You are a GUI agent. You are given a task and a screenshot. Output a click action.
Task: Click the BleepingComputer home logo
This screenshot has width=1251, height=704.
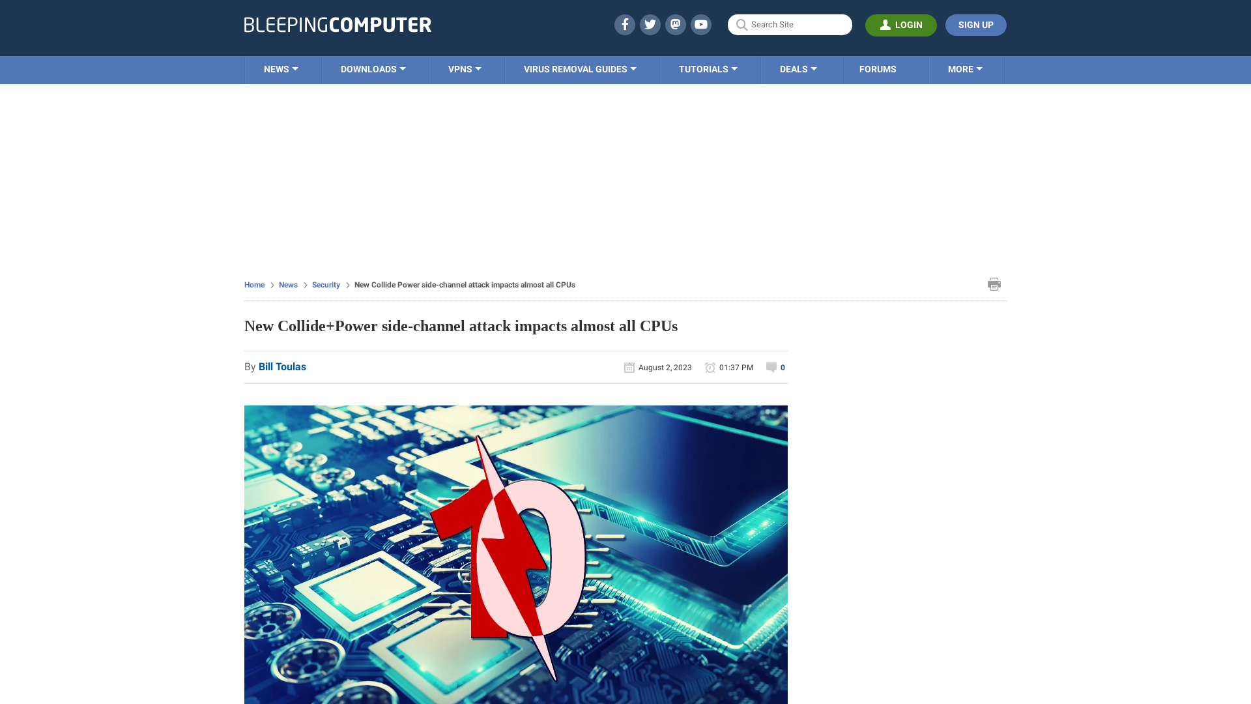338,24
